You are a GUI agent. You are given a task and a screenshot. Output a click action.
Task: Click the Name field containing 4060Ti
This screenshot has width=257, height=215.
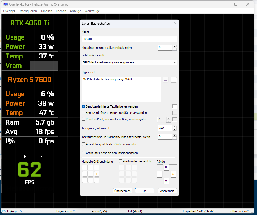coord(129,39)
